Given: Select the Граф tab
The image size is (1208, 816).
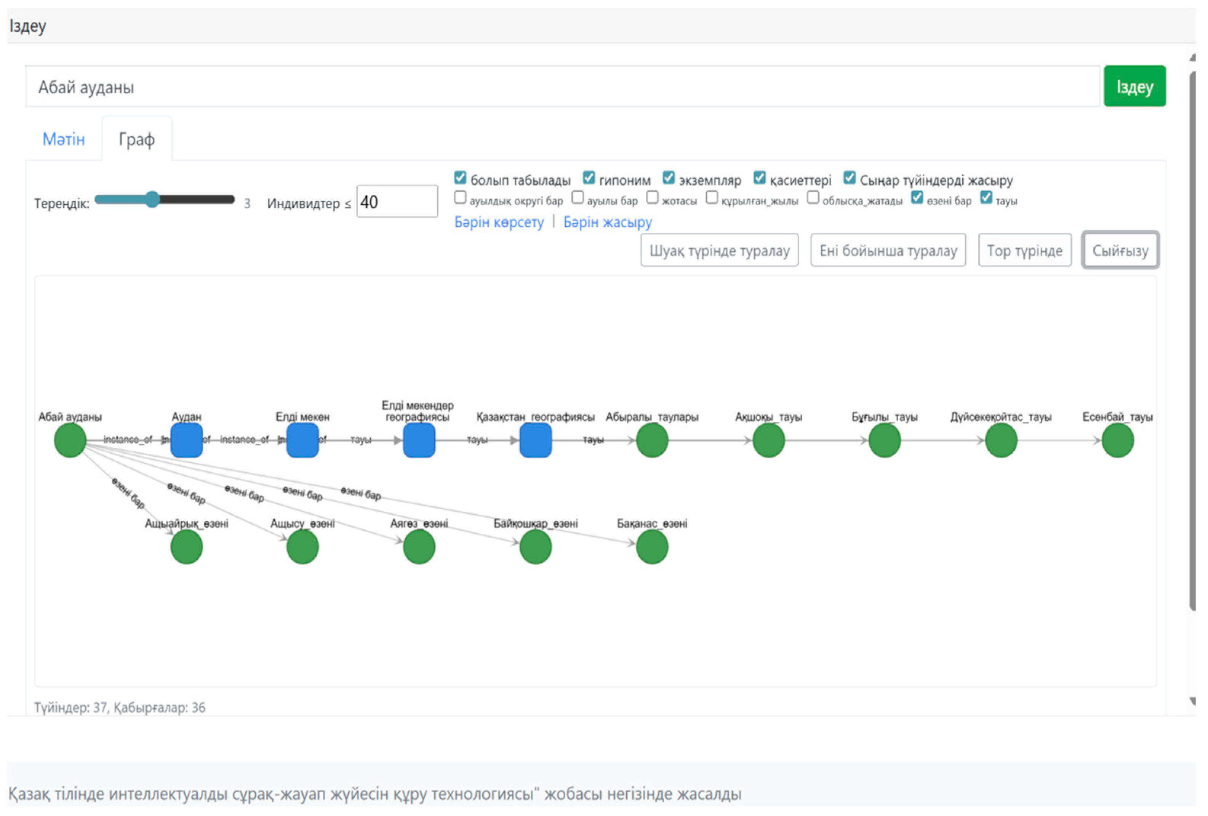Looking at the screenshot, I should (x=137, y=139).
